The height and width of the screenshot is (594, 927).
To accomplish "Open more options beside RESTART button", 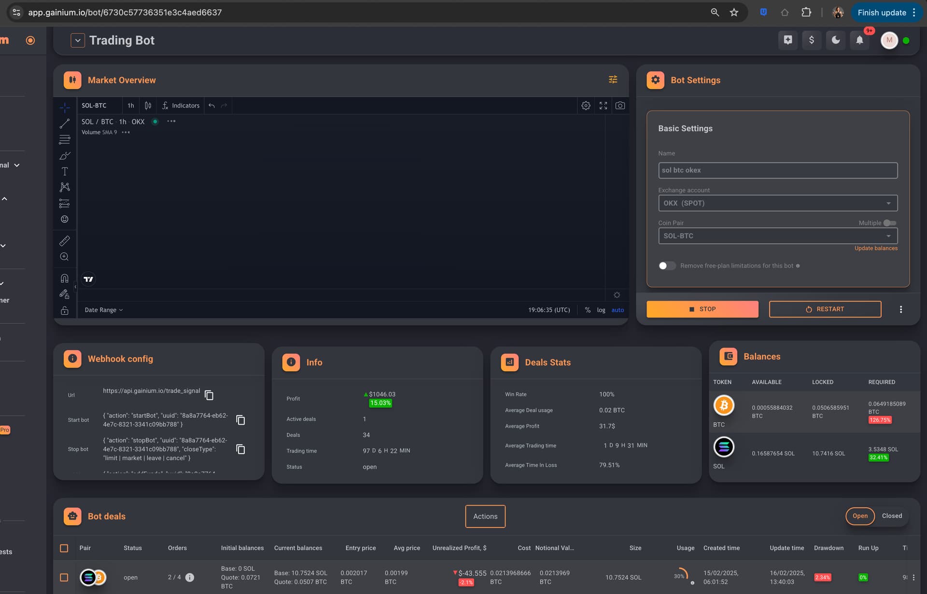I will tap(900, 309).
